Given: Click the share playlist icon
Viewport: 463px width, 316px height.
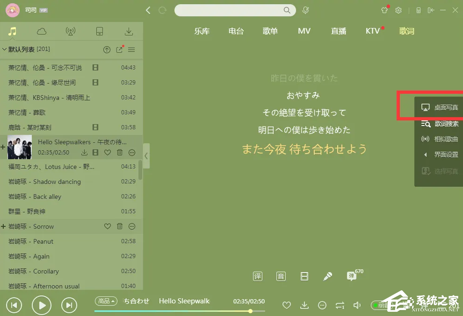Looking at the screenshot, I should click(119, 49).
